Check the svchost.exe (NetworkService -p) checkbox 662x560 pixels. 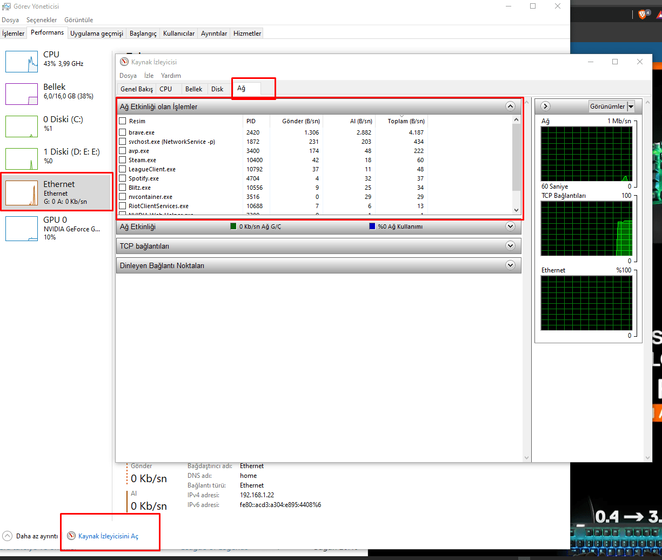click(x=123, y=142)
